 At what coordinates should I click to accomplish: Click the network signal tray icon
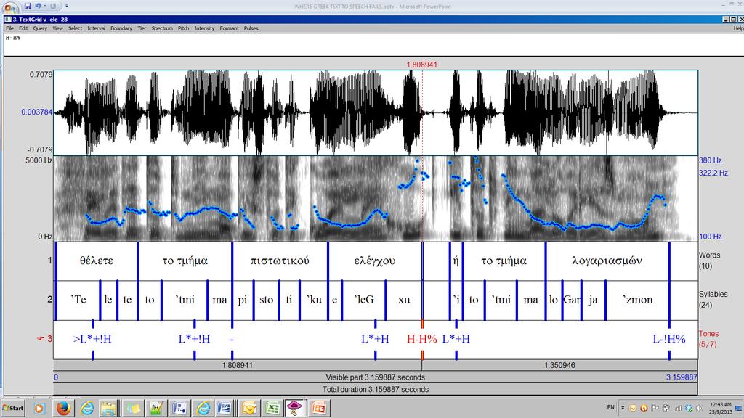tap(677, 408)
